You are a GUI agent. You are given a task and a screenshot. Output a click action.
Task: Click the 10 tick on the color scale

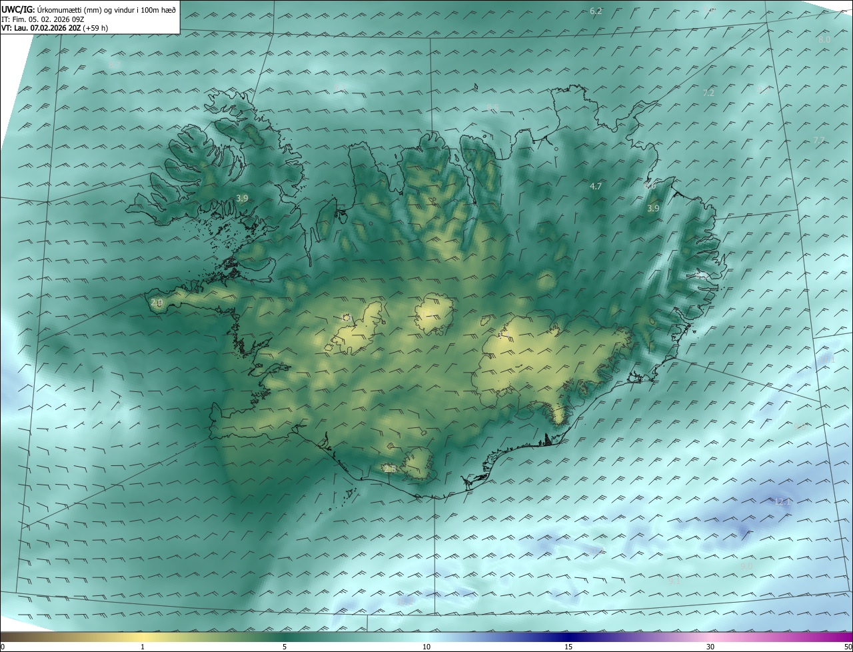[x=426, y=647]
